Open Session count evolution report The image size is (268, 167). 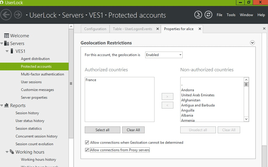(x=34, y=144)
